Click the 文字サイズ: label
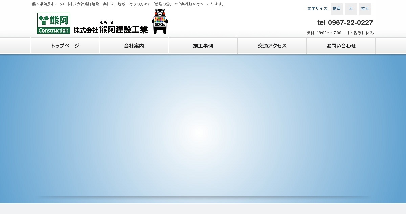This screenshot has height=214, width=406. click(318, 9)
